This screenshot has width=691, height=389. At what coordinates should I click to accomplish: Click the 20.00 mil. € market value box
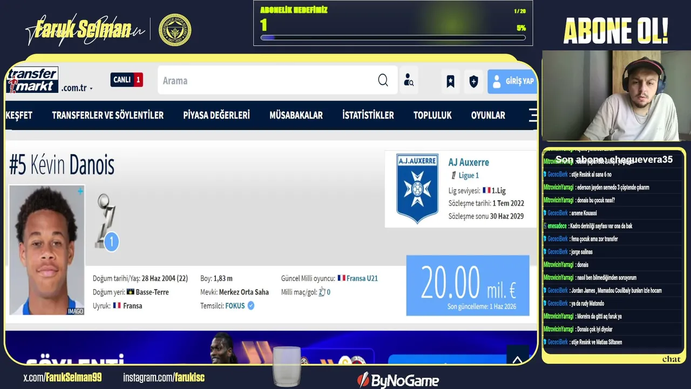[x=468, y=285]
